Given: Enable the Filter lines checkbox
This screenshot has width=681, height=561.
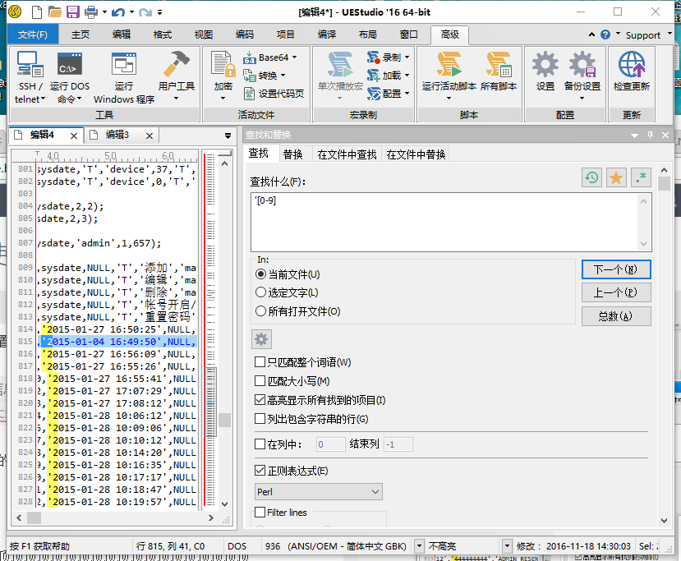Looking at the screenshot, I should 260,513.
